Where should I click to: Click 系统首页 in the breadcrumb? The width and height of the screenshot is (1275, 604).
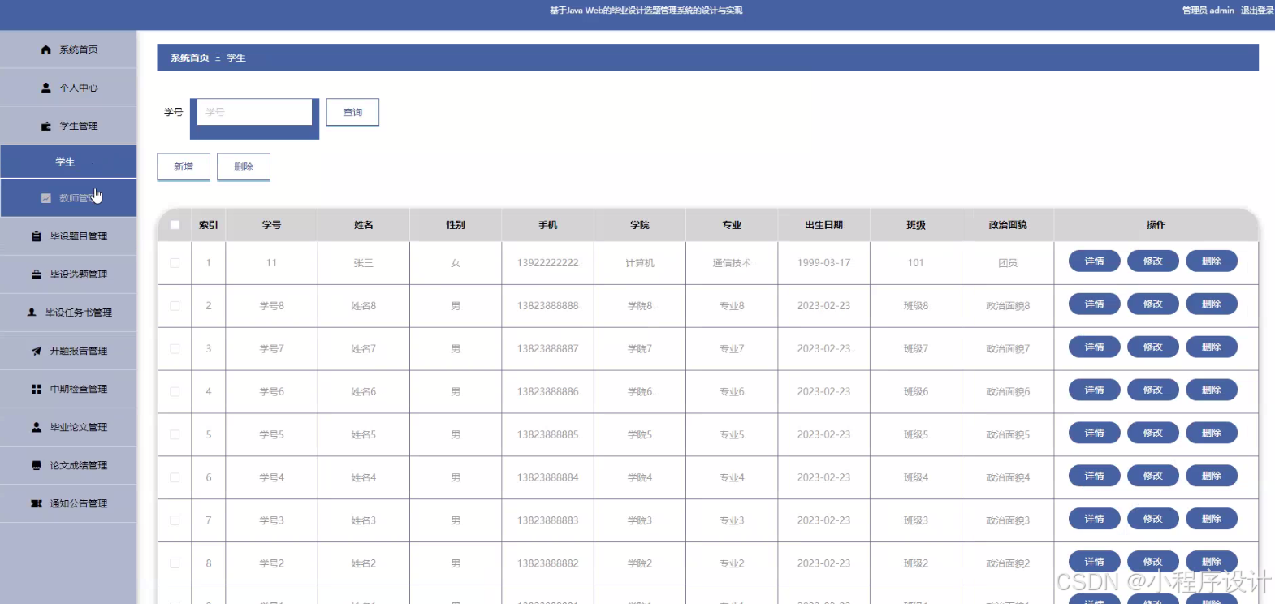tap(189, 58)
